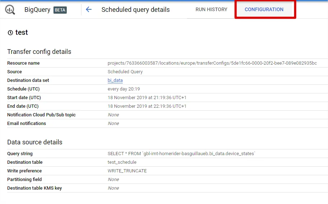Select the Scheduled Query source value
Viewport: 328px width, 204px height.
[125, 71]
